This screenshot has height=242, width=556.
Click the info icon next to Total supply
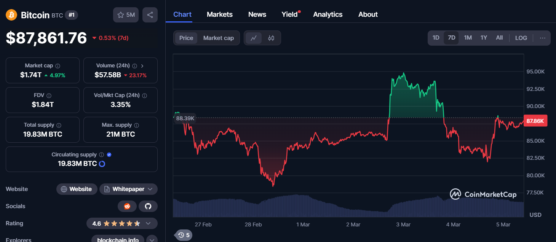(59, 125)
